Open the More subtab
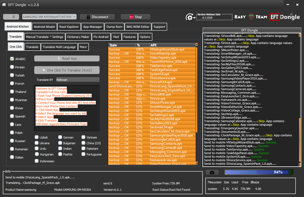Image resolution: width=304 pixels, height=197 pixels. [x=83, y=47]
